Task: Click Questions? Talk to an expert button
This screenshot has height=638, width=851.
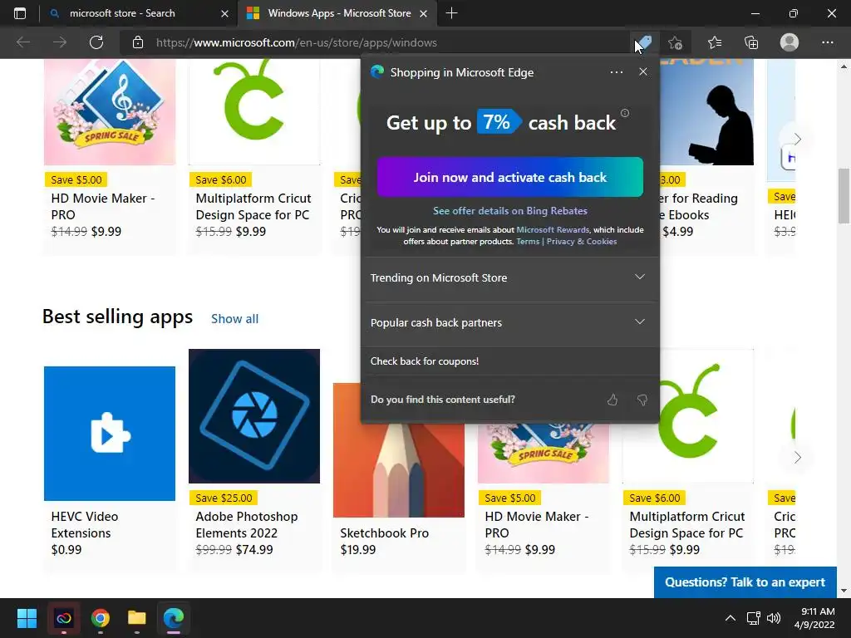Action: 745,582
